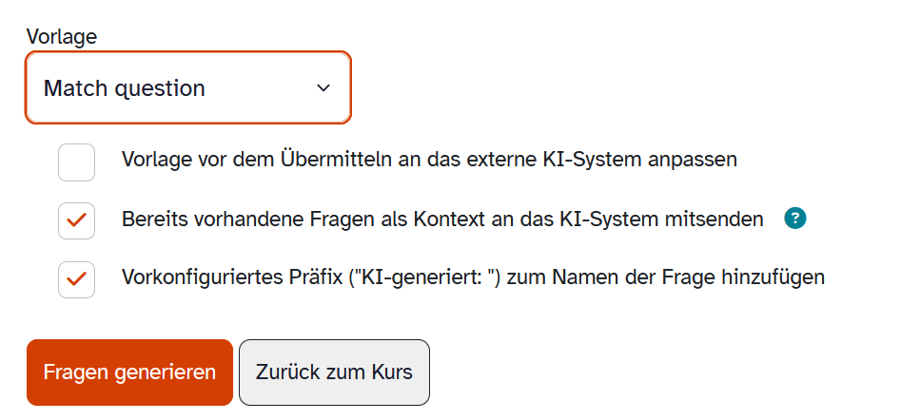This screenshot has width=901, height=420.
Task: Click label text "Vorlage vor dem Übermitteln anpassen"
Action: pos(429,160)
